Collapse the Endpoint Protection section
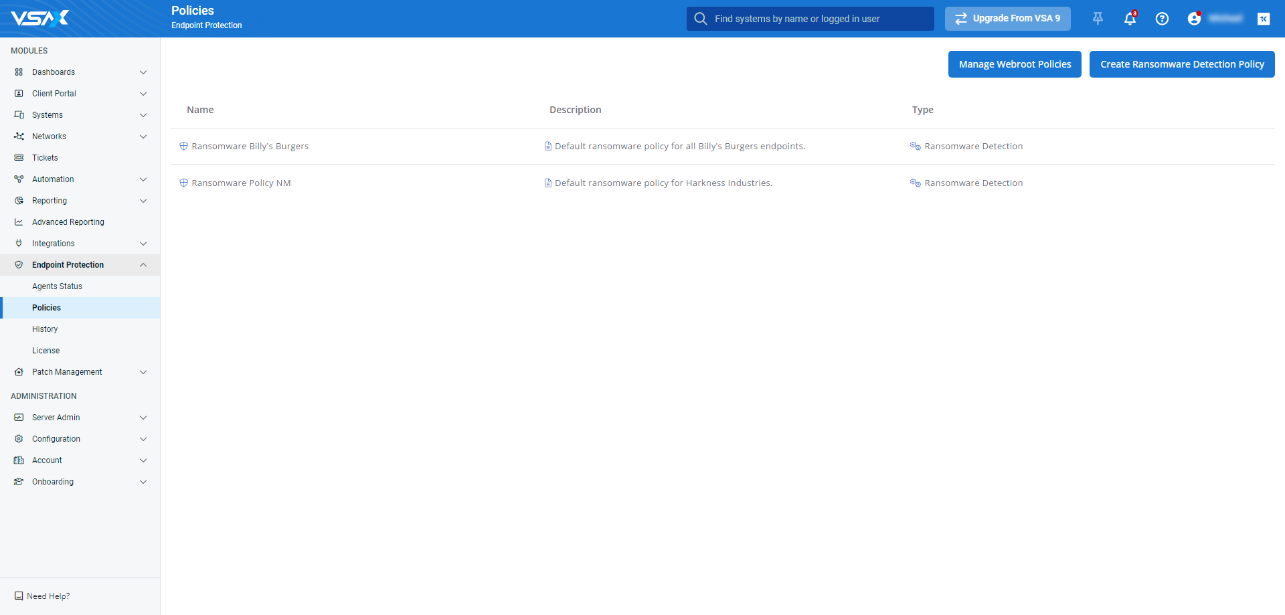Screen dimensions: 1285x615 (143, 265)
